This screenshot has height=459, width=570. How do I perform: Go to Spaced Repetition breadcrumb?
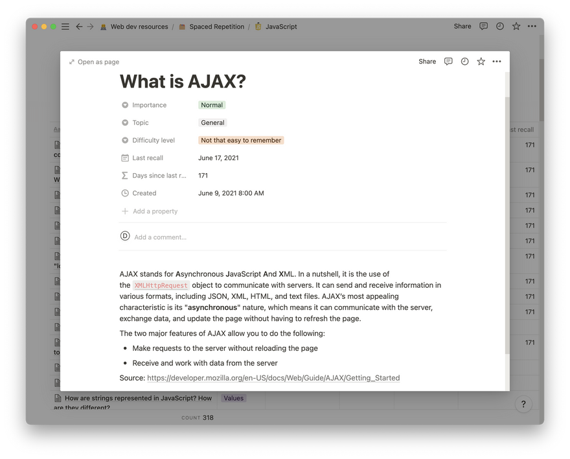pos(216,27)
